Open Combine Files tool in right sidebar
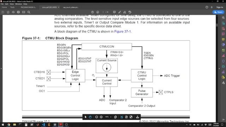226x127 pixels. pos(223,45)
